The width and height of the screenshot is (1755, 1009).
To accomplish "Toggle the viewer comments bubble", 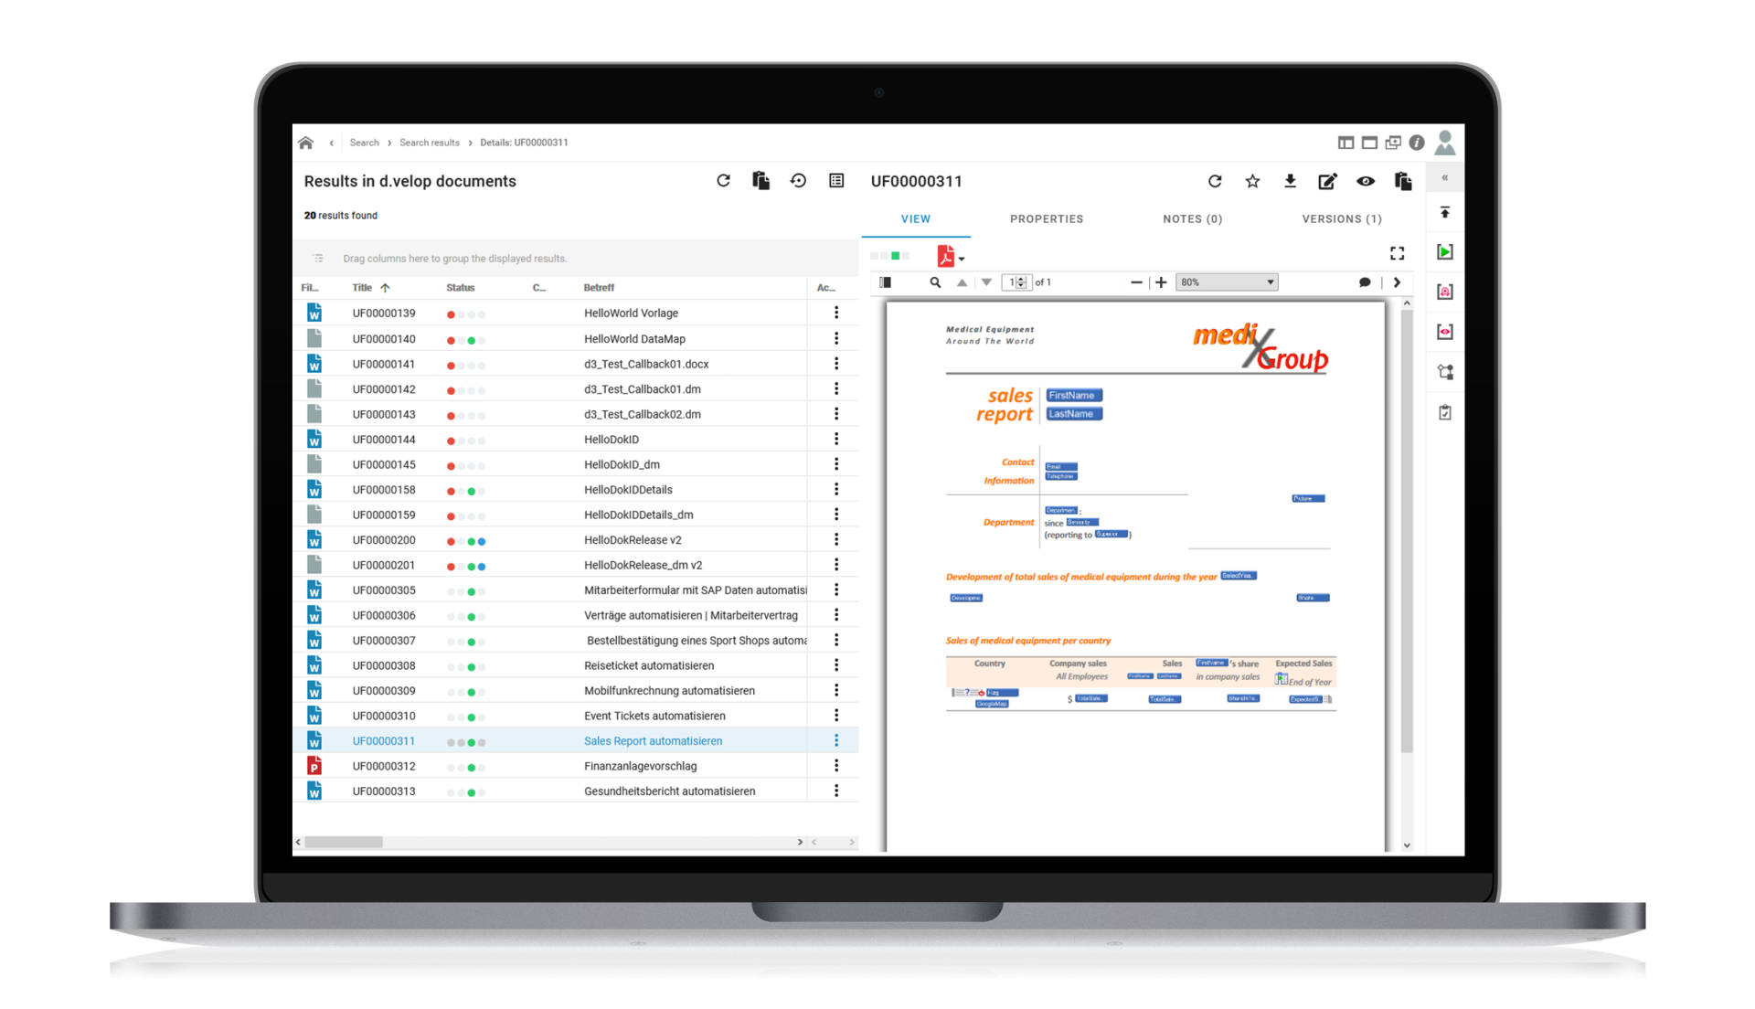I will click(1364, 282).
